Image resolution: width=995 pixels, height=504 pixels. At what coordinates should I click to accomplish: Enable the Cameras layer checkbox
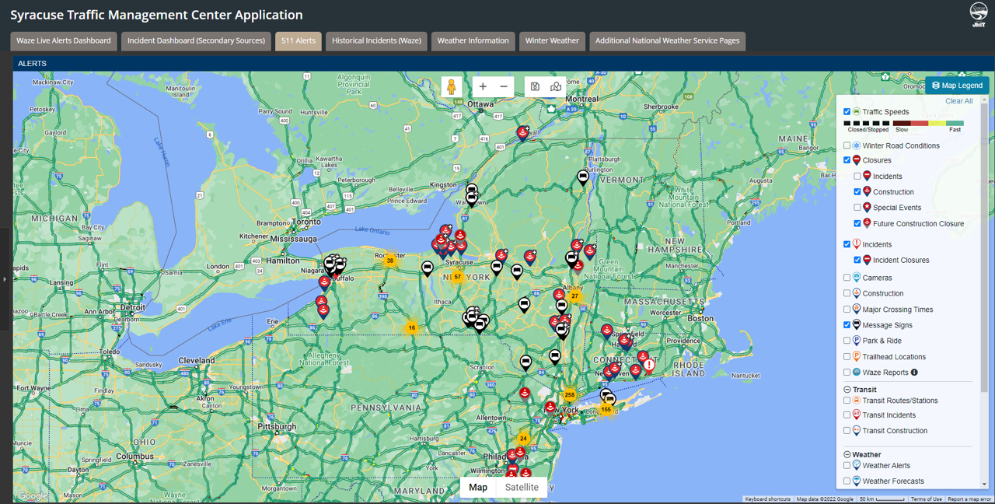pyautogui.click(x=847, y=278)
